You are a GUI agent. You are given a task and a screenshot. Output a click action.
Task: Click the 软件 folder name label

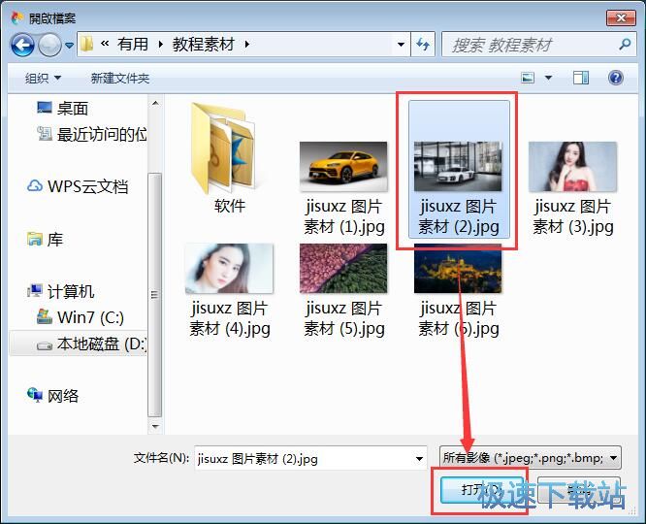pyautogui.click(x=230, y=206)
